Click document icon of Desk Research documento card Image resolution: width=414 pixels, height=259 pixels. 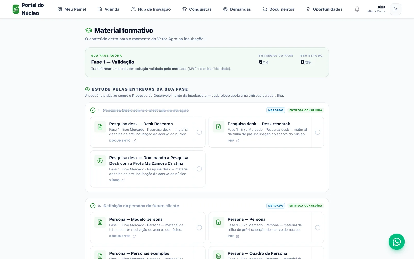[x=100, y=127]
